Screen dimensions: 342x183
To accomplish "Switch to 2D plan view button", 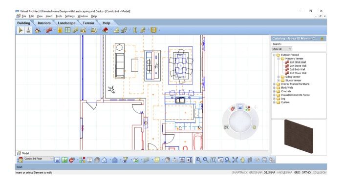I will [x=57, y=160].
